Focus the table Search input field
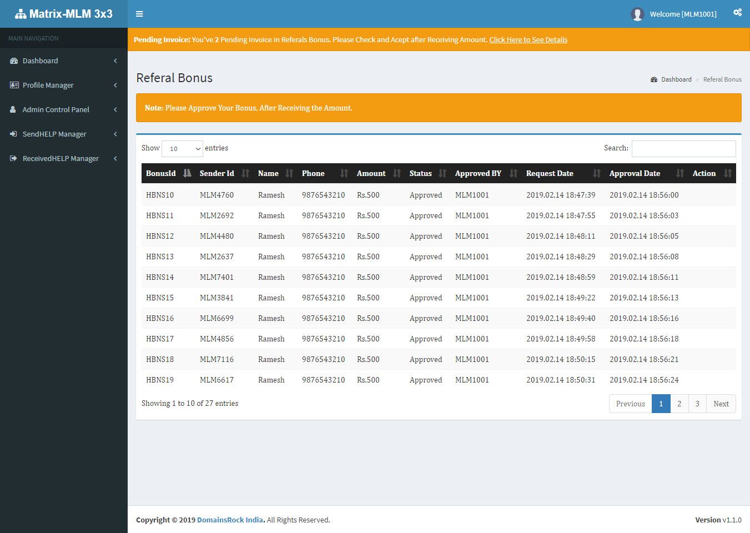The width and height of the screenshot is (750, 533). coord(683,148)
